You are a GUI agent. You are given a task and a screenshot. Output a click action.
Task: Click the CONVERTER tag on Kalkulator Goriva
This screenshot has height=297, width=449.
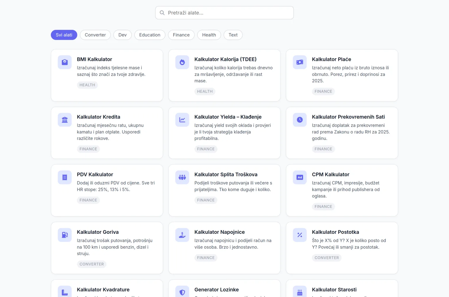[x=92, y=264]
